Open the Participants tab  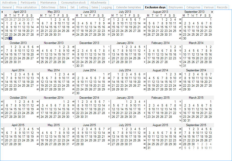tap(28, 3)
